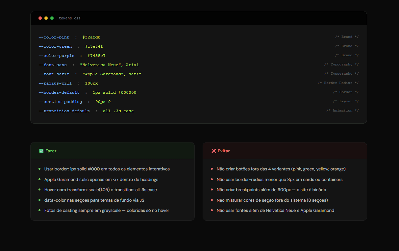Screen dimensions: 399x251
Task: Click the /* Border */ comment
Action: tap(346, 92)
